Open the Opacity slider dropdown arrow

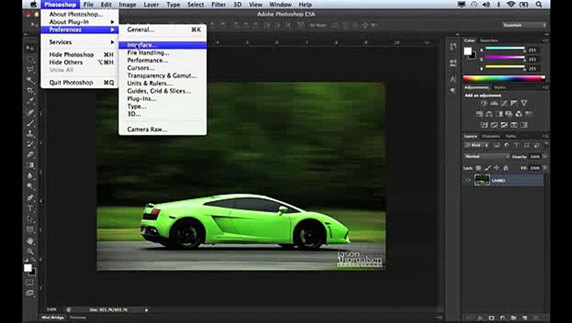click(x=545, y=157)
